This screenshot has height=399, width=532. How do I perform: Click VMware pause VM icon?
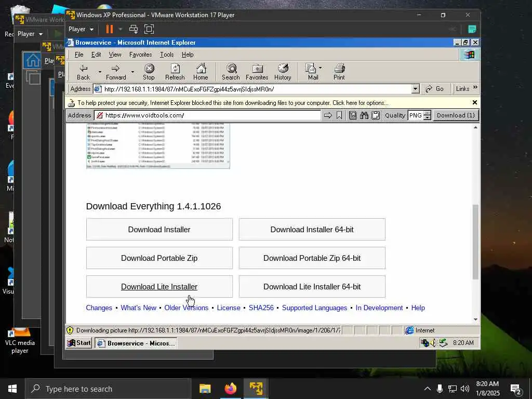[110, 29]
